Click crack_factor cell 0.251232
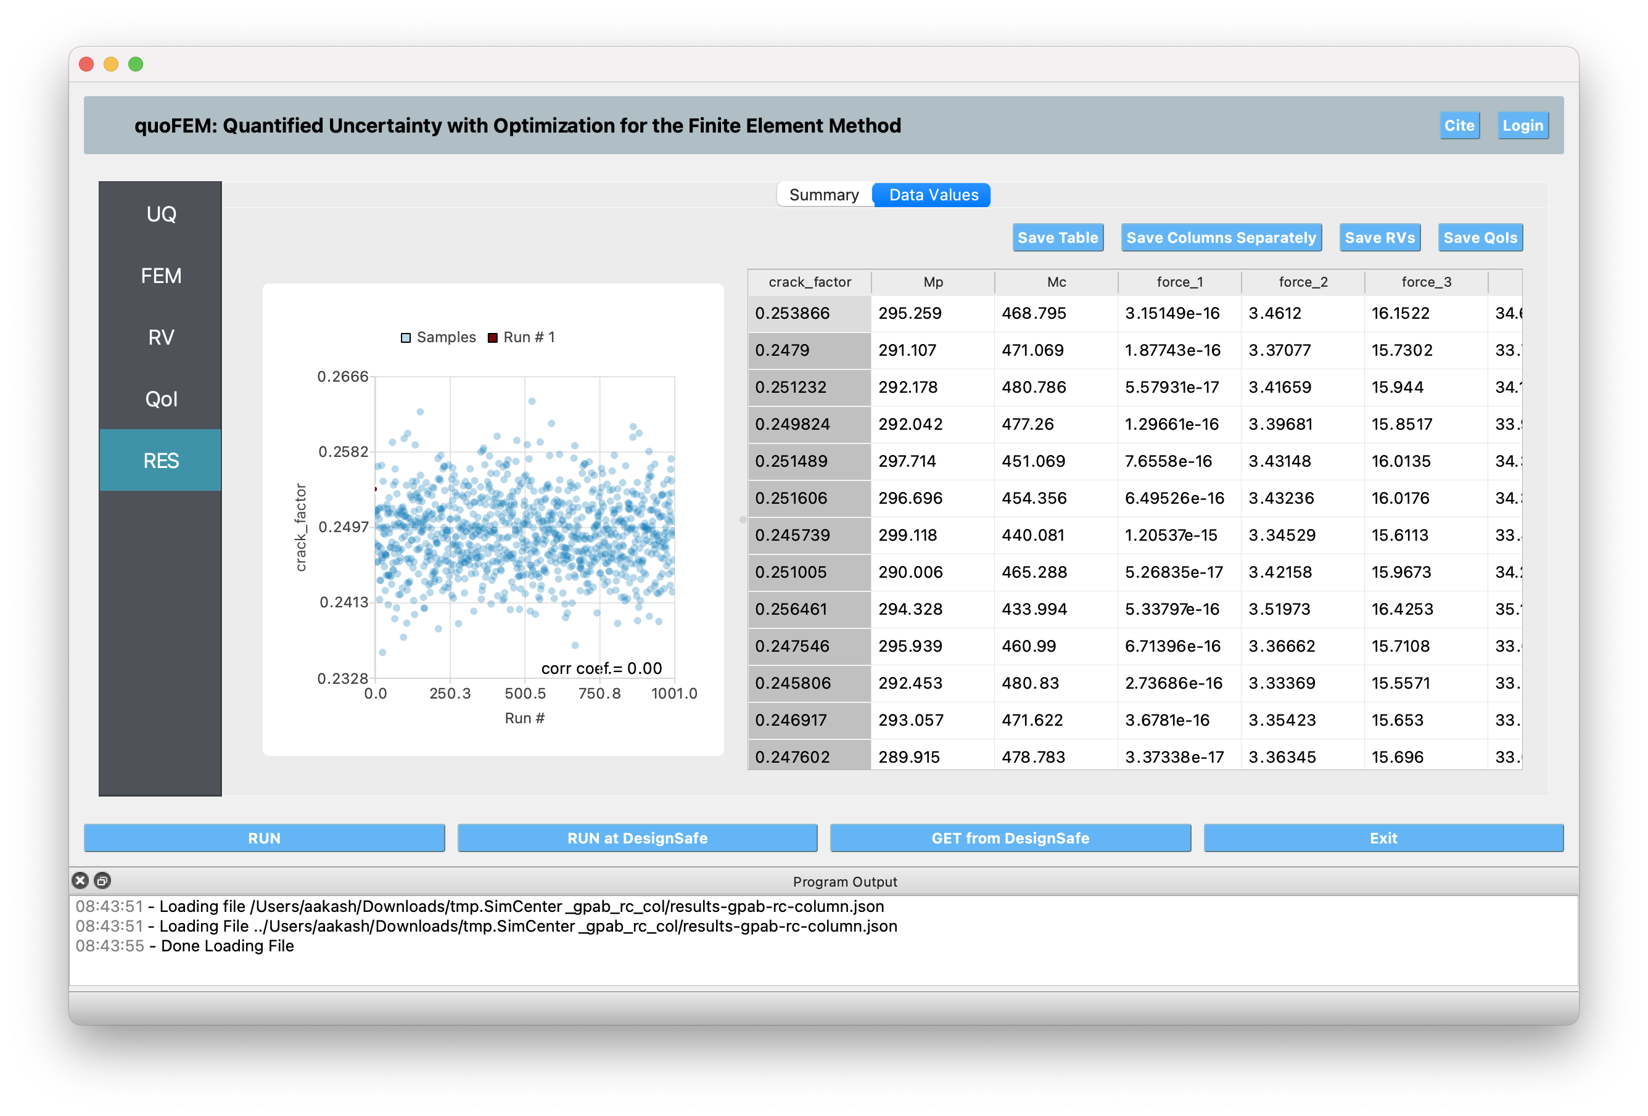This screenshot has width=1648, height=1116. click(x=809, y=387)
